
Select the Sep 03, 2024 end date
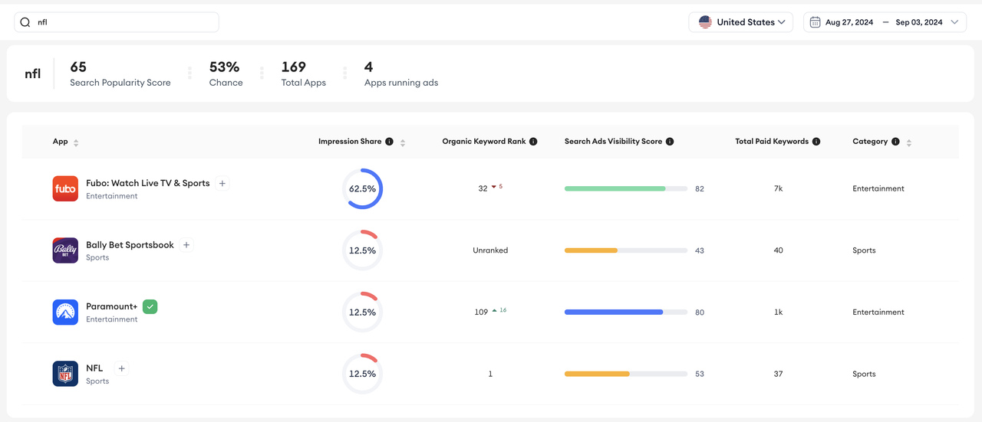[x=919, y=22]
